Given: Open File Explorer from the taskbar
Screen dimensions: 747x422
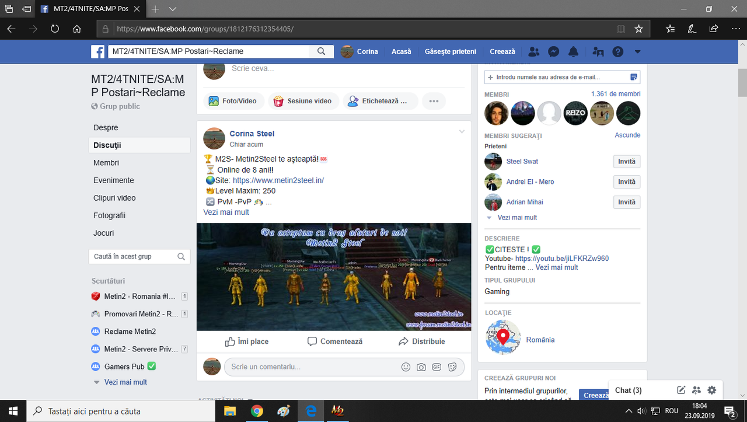Looking at the screenshot, I should (x=230, y=411).
